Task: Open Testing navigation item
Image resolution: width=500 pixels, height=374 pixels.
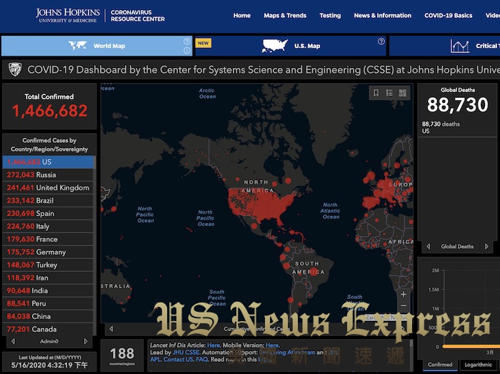Action: point(330,15)
